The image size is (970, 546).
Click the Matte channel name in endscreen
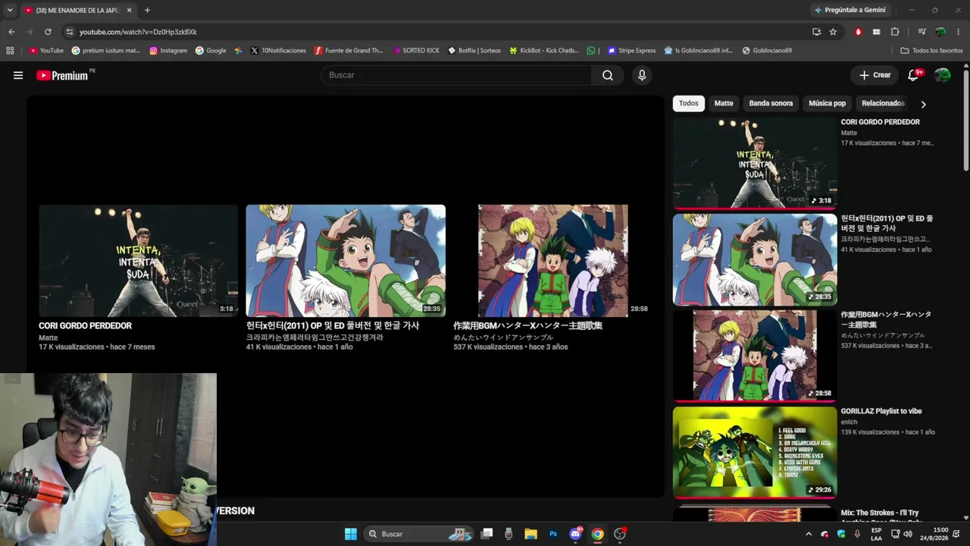point(48,337)
